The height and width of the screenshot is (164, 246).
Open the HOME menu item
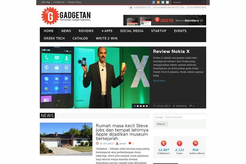[x=49, y=31]
